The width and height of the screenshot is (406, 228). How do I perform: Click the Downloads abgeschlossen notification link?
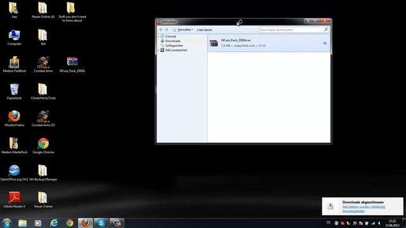pos(363,209)
